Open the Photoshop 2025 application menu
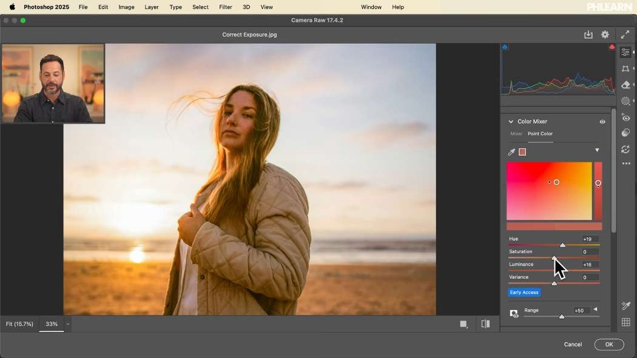 point(46,7)
